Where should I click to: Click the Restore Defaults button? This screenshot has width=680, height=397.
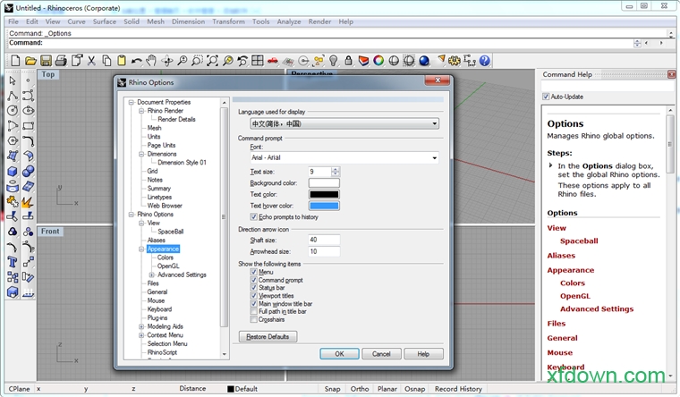pyautogui.click(x=268, y=337)
